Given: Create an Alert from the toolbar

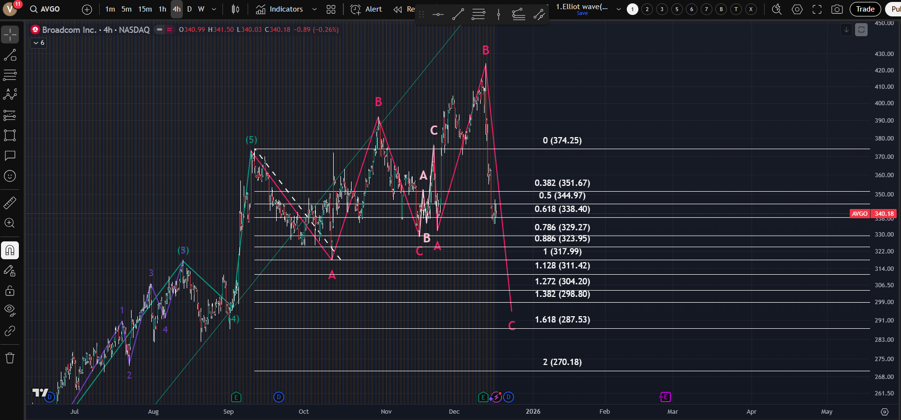Looking at the screenshot, I should [366, 9].
